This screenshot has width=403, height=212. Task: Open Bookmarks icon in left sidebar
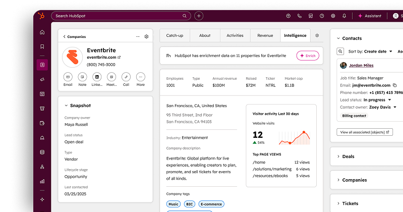coord(42,46)
